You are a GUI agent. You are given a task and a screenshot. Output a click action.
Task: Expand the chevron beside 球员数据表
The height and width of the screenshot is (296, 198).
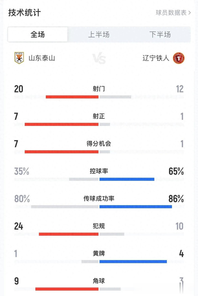pos(190,13)
